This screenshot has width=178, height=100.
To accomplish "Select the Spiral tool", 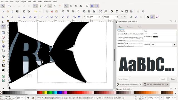I will [x=3, y=51].
